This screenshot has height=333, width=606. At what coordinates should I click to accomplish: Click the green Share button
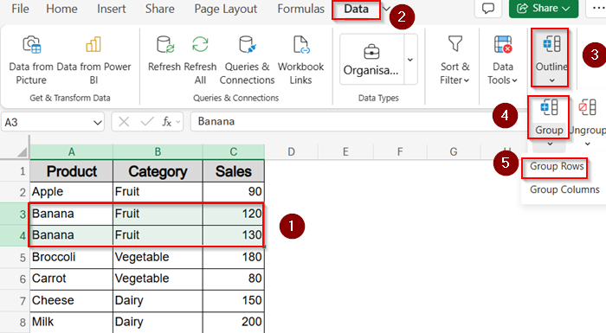point(544,9)
